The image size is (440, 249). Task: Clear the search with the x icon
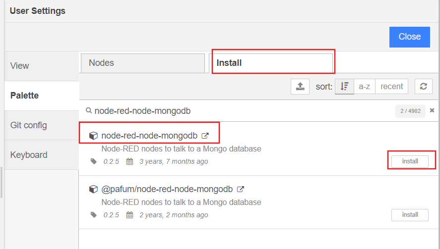(432, 110)
